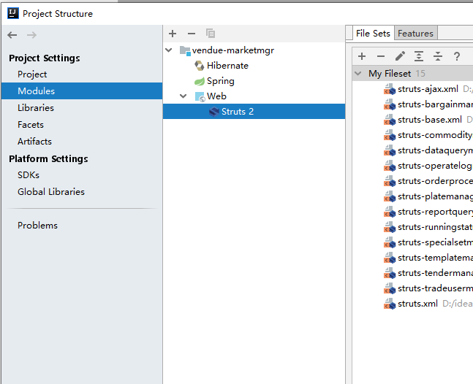
Task: Expand all file sets icon
Action: [x=419, y=56]
